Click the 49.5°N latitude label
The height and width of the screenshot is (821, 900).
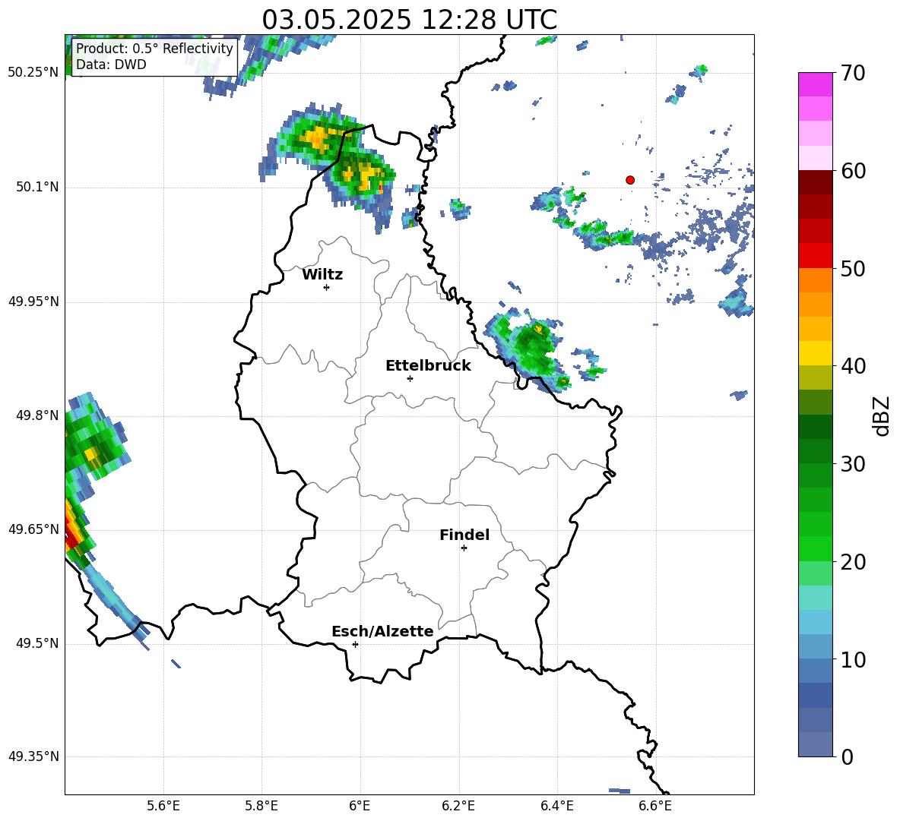point(37,643)
